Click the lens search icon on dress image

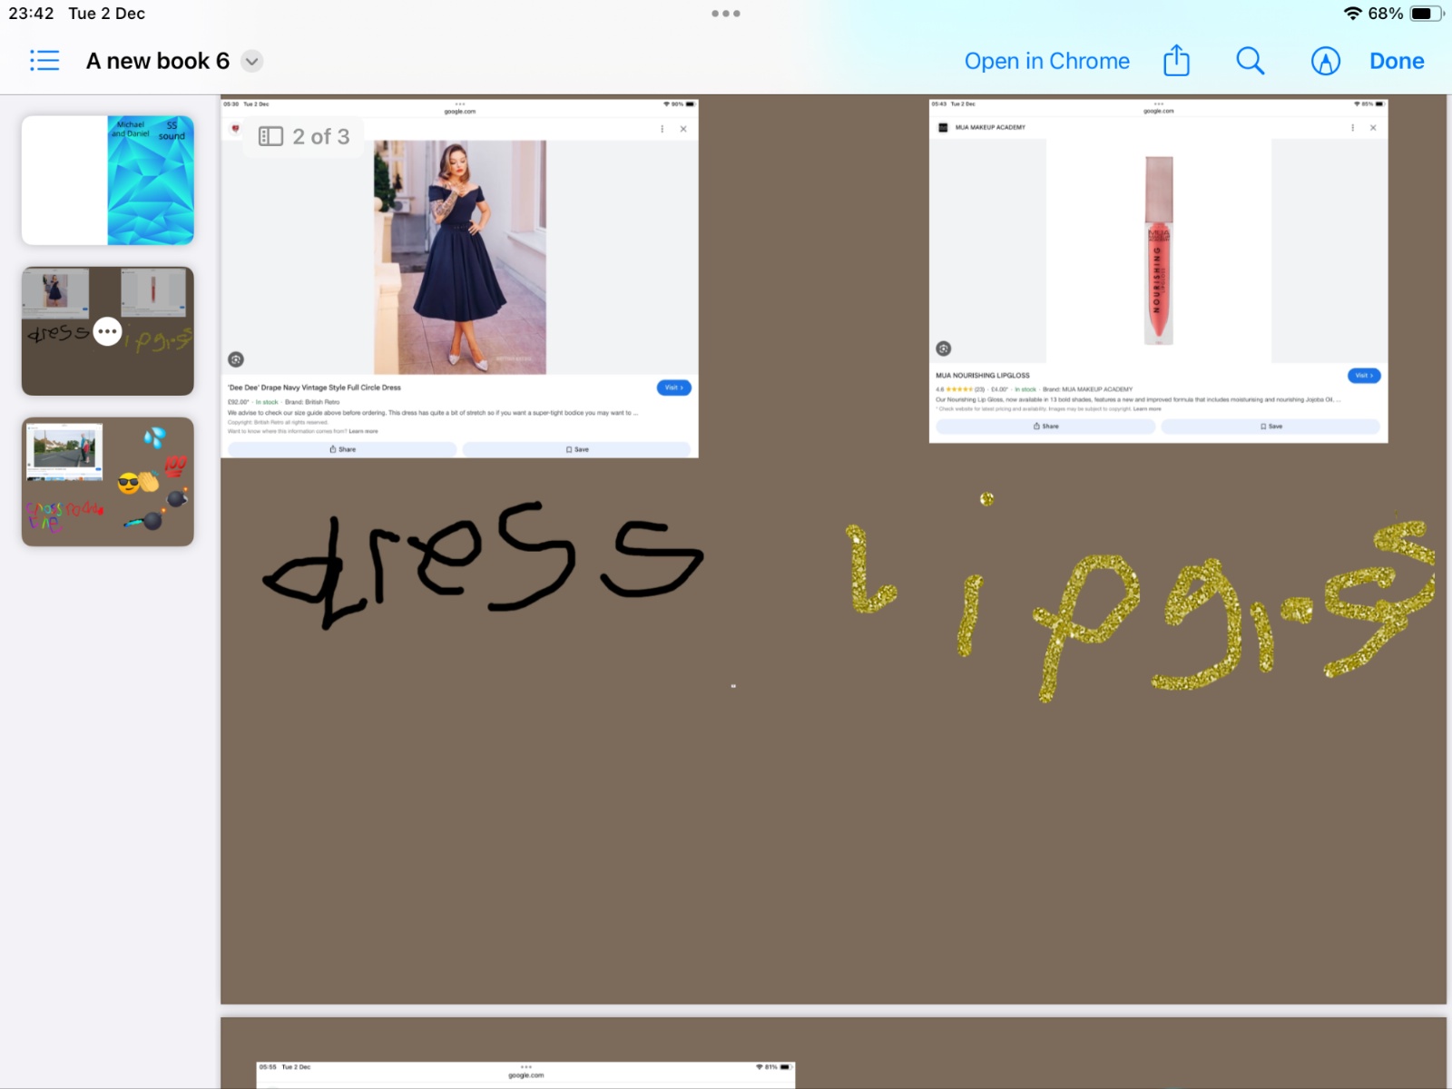coord(236,359)
